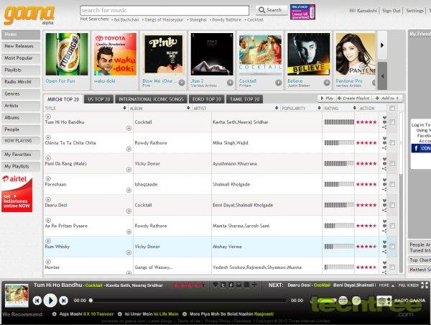Skip to previous track in player
The image size is (431, 325).
pyautogui.click(x=37, y=301)
